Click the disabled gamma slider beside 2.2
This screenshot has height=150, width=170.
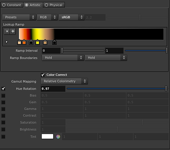(x=137, y=18)
